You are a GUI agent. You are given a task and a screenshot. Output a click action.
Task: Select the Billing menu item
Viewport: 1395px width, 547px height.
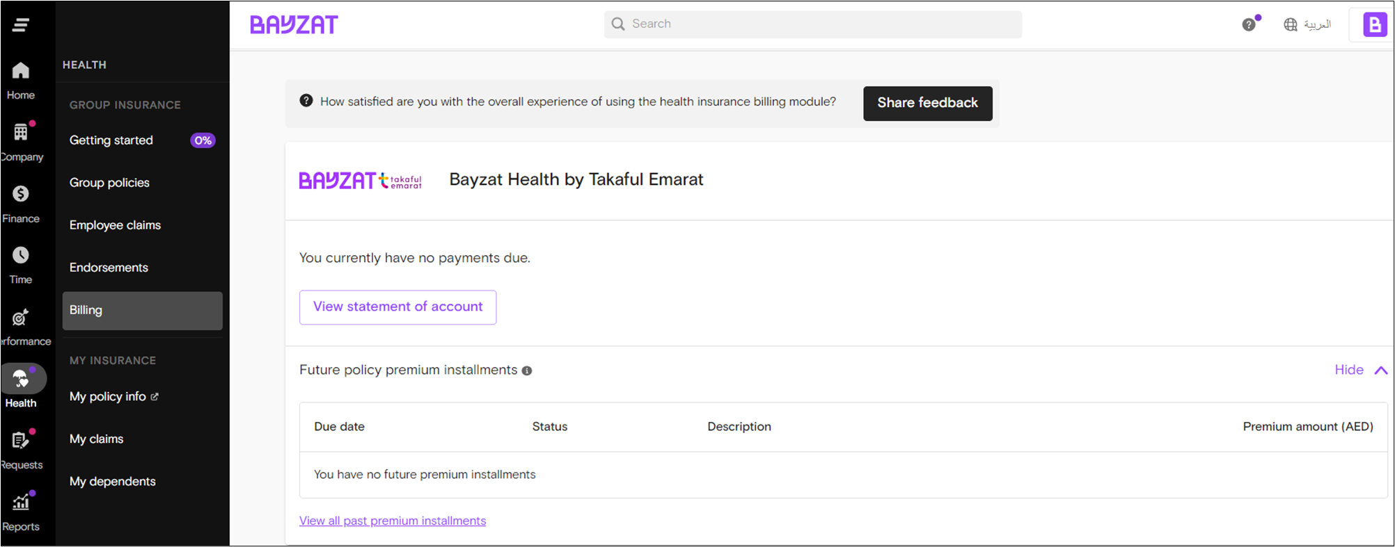tap(142, 311)
